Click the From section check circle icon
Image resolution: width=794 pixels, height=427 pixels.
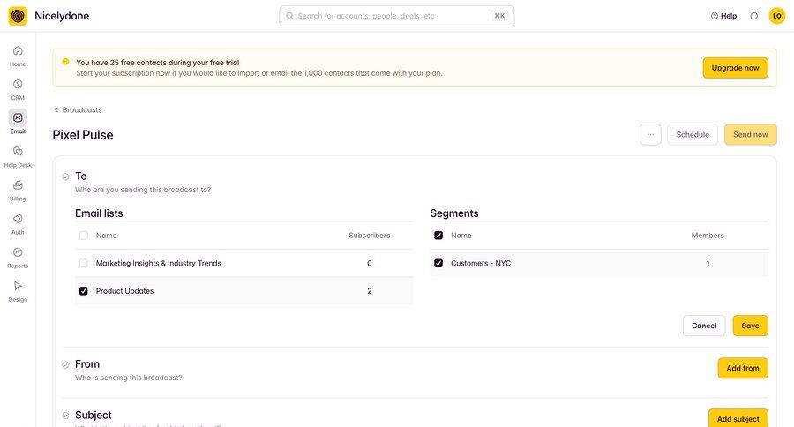tap(65, 364)
